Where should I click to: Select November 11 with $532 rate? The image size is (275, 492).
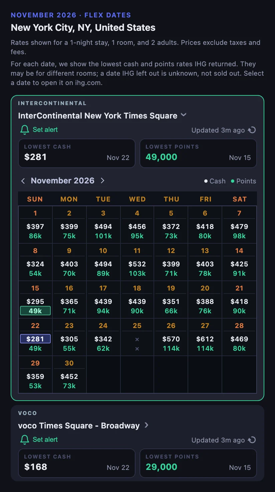click(x=137, y=262)
